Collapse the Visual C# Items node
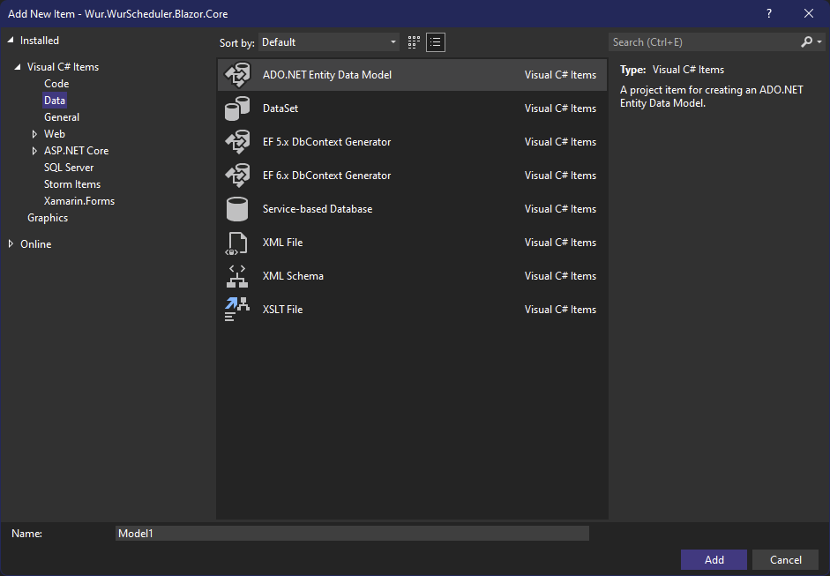The width and height of the screenshot is (830, 576). pos(18,67)
